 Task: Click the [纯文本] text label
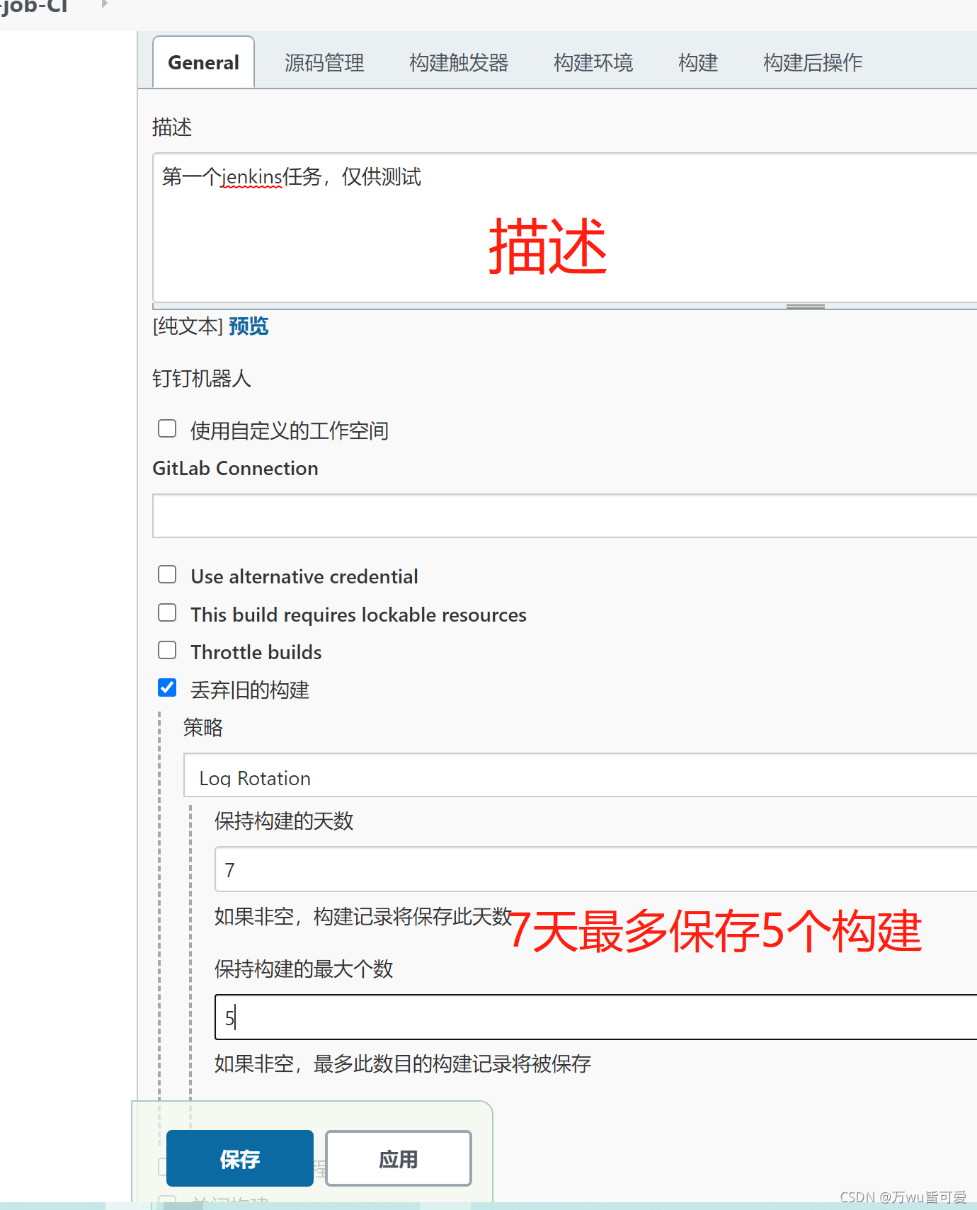click(x=188, y=326)
